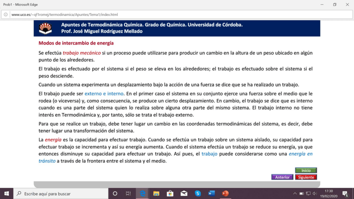The height and width of the screenshot is (199, 354).
Task: Open Cortana circle icon in taskbar
Action: (x=115, y=194)
